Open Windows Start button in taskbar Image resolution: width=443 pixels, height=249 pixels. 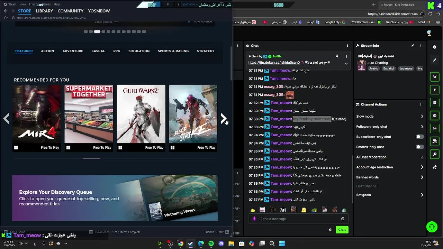tap(282, 244)
